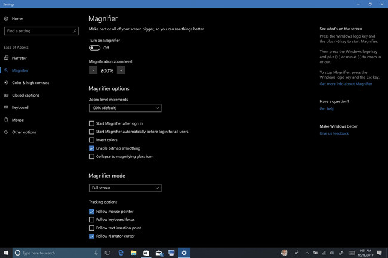388x258 pixels.
Task: Open Keyboard settings page
Action: point(16,107)
